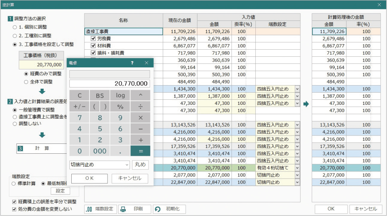The width and height of the screenshot is (387, 216).
Task: Click the divide key
Action: (x=140, y=107)
